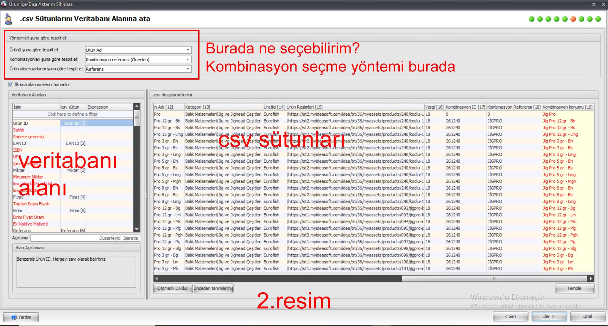Click the csv grid scroll-right arrow
Screen dimensions: 608x326
coord(591,279)
